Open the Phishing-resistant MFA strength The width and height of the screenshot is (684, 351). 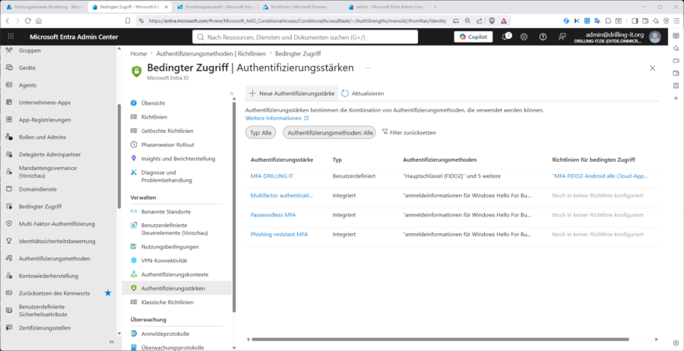tap(279, 234)
